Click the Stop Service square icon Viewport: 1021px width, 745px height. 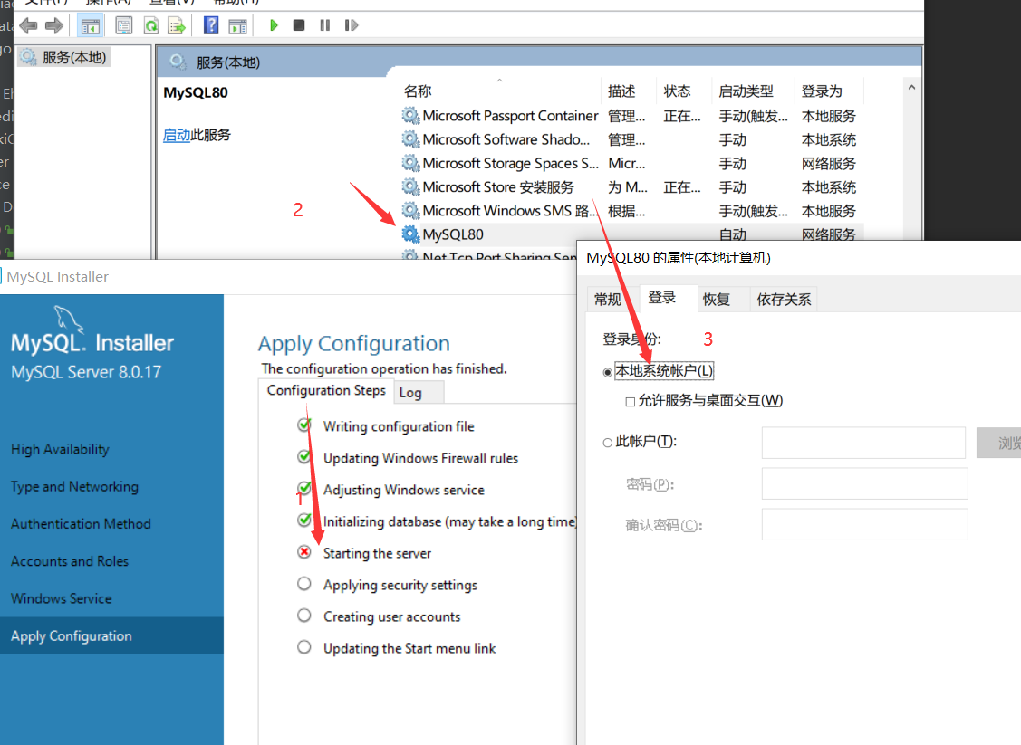(x=299, y=25)
